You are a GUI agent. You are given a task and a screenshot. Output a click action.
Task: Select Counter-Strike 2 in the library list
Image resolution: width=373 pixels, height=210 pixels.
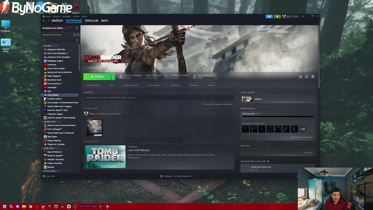55,99
